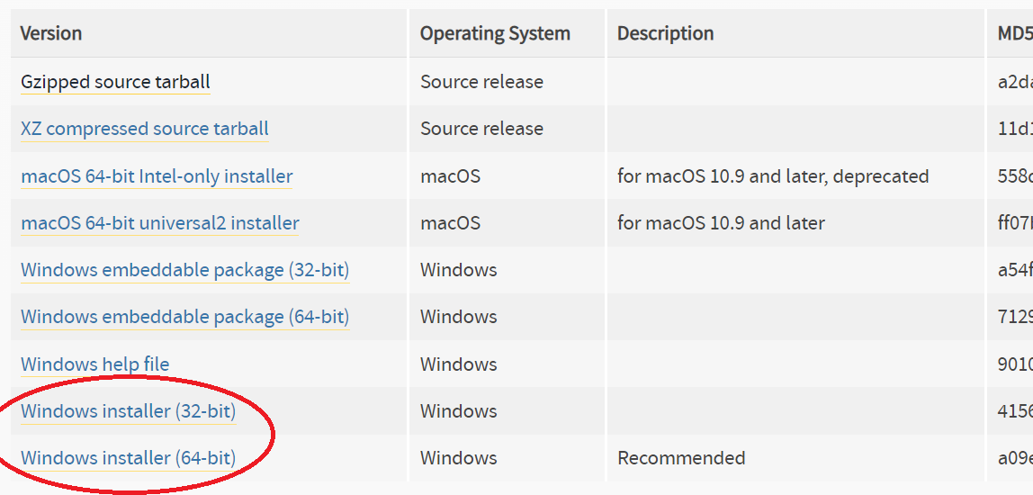
Task: Click macOS 64-bit Intel-only installer link
Action: tap(157, 176)
